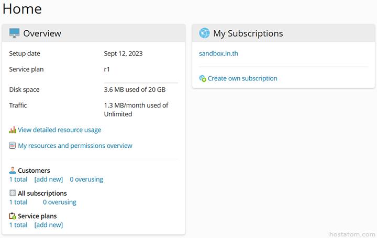Open View detailed resource usage link
The height and width of the screenshot is (238, 377).
59,130
